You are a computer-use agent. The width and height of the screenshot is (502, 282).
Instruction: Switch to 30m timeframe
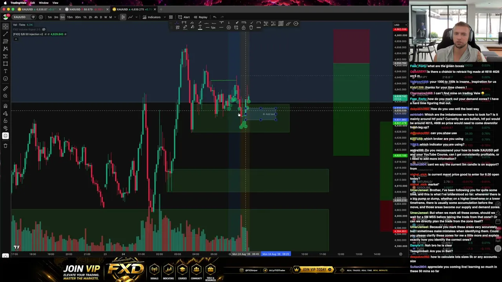(x=78, y=17)
